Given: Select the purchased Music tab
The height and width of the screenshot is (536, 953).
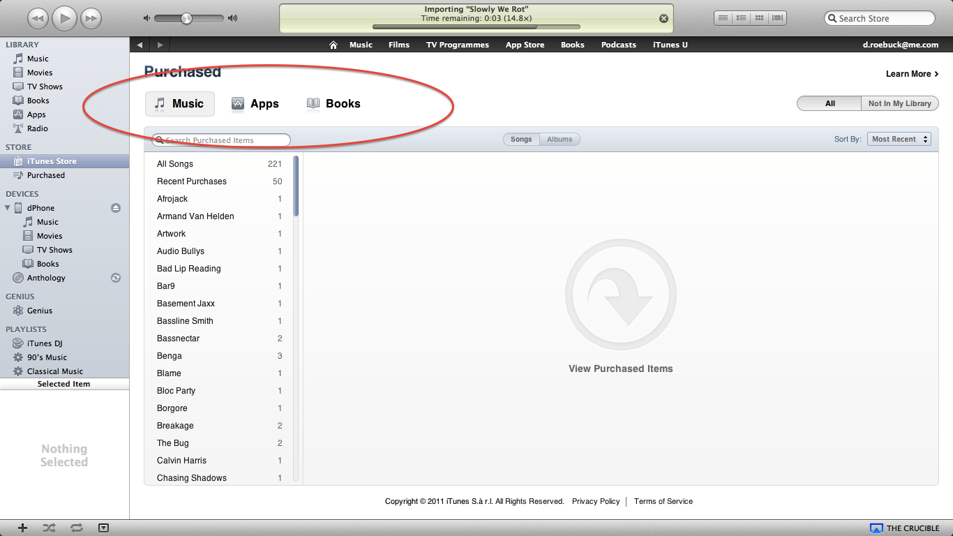Looking at the screenshot, I should (x=180, y=103).
